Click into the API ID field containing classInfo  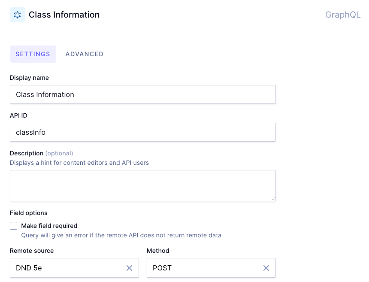point(142,132)
